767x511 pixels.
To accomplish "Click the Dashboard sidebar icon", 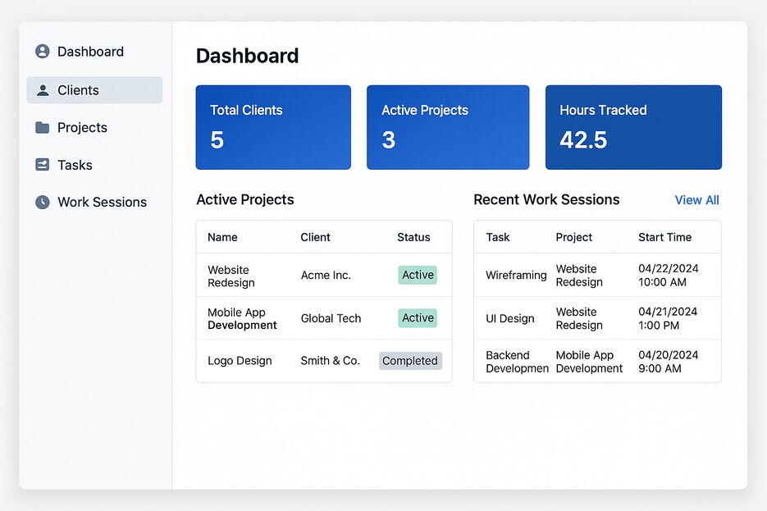I will click(43, 52).
